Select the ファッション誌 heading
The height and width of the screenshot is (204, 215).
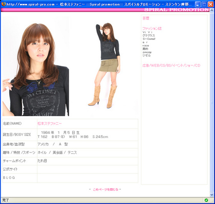coord(152,29)
